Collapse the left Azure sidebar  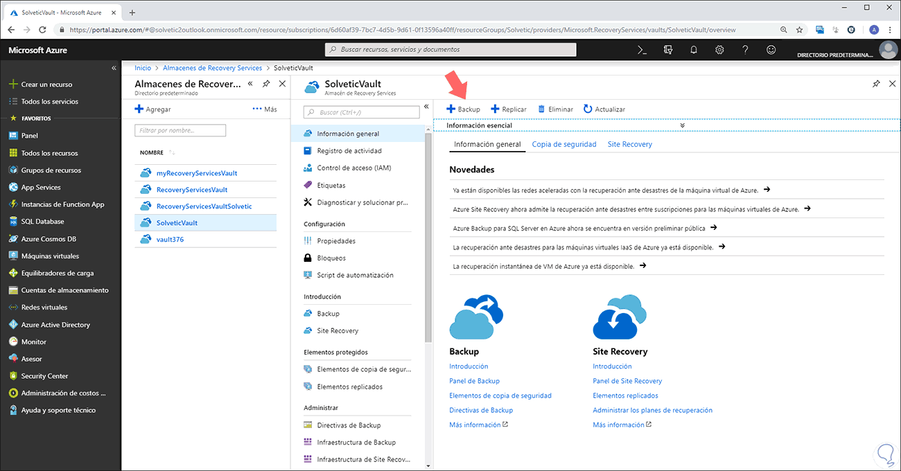click(114, 68)
